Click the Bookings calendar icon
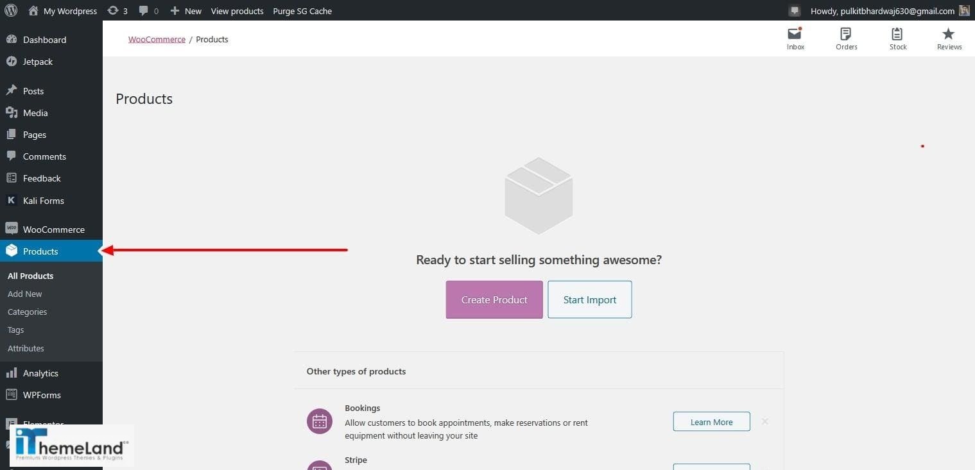This screenshot has width=975, height=470. [320, 421]
